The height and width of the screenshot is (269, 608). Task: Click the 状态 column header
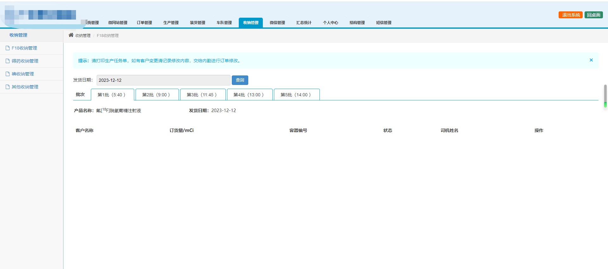388,130
